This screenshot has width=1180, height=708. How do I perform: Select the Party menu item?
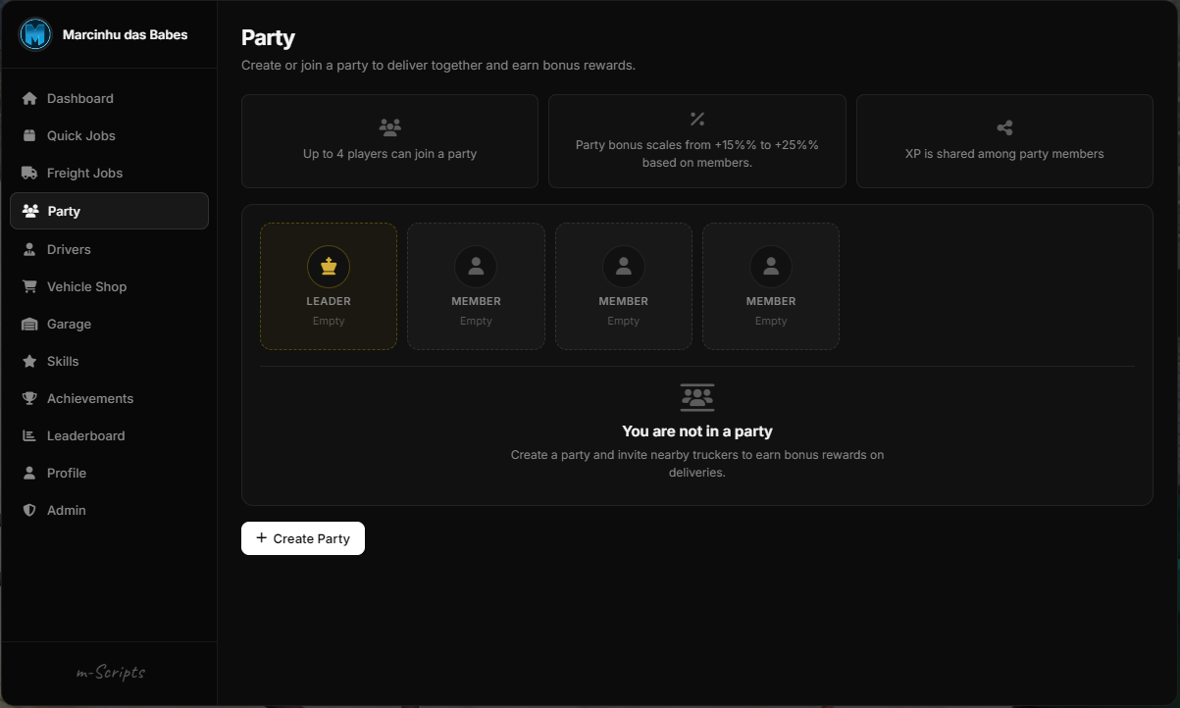tap(109, 211)
